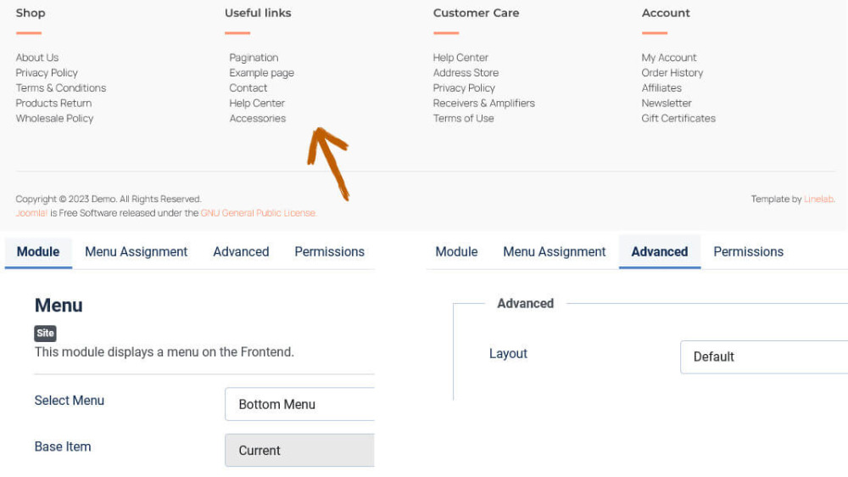Select the Permissions tab in left panel
848x477 pixels.
coord(329,251)
